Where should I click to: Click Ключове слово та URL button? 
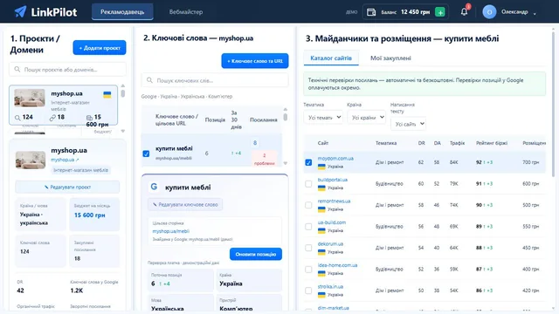255,61
